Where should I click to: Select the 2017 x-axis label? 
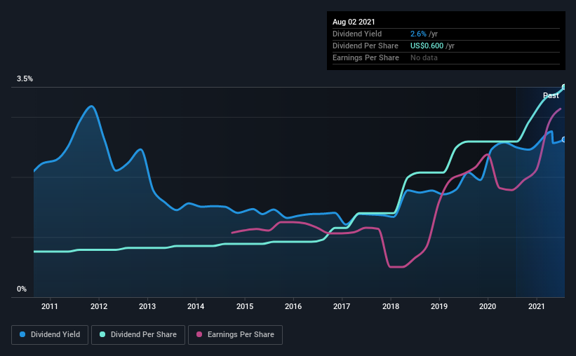point(342,306)
